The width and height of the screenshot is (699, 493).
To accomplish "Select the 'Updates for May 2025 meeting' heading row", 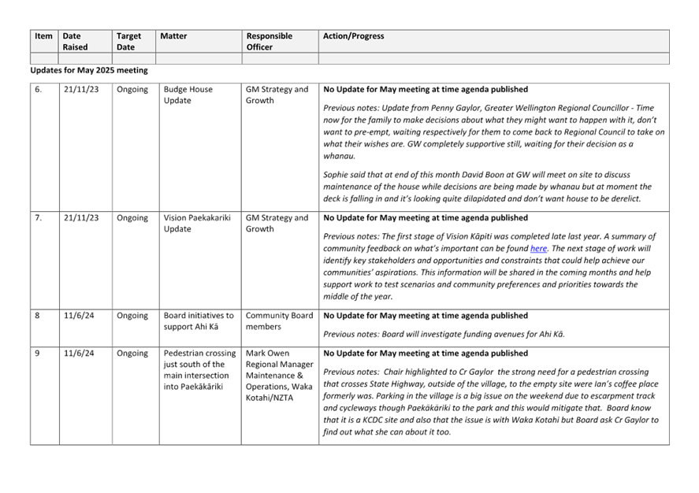I will [x=88, y=70].
